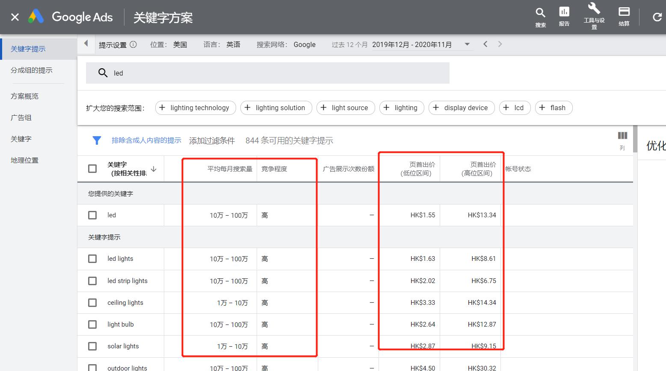The height and width of the screenshot is (371, 666).
Task: Add the lighting technology expansion chip
Action: click(x=195, y=108)
